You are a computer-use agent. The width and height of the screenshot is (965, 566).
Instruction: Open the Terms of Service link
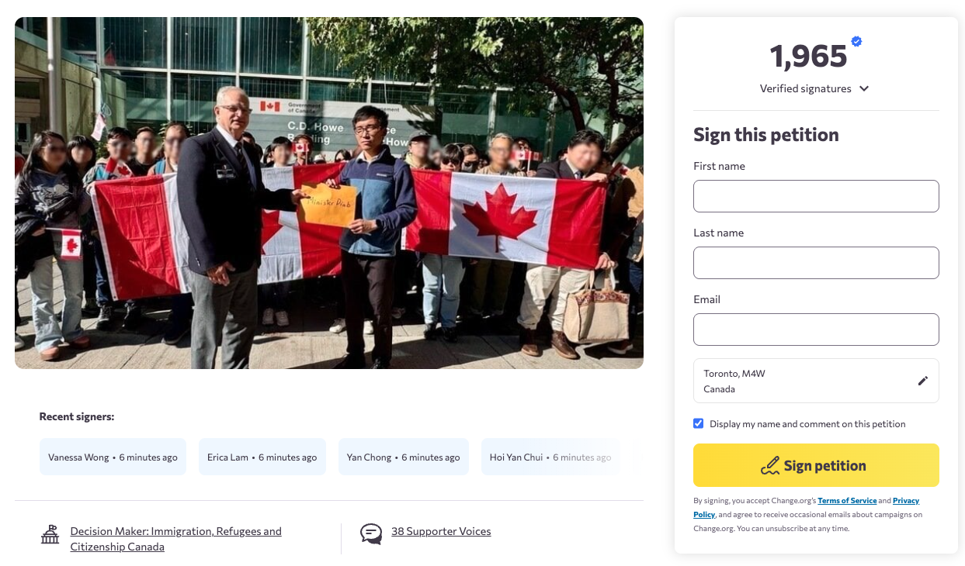point(847,501)
